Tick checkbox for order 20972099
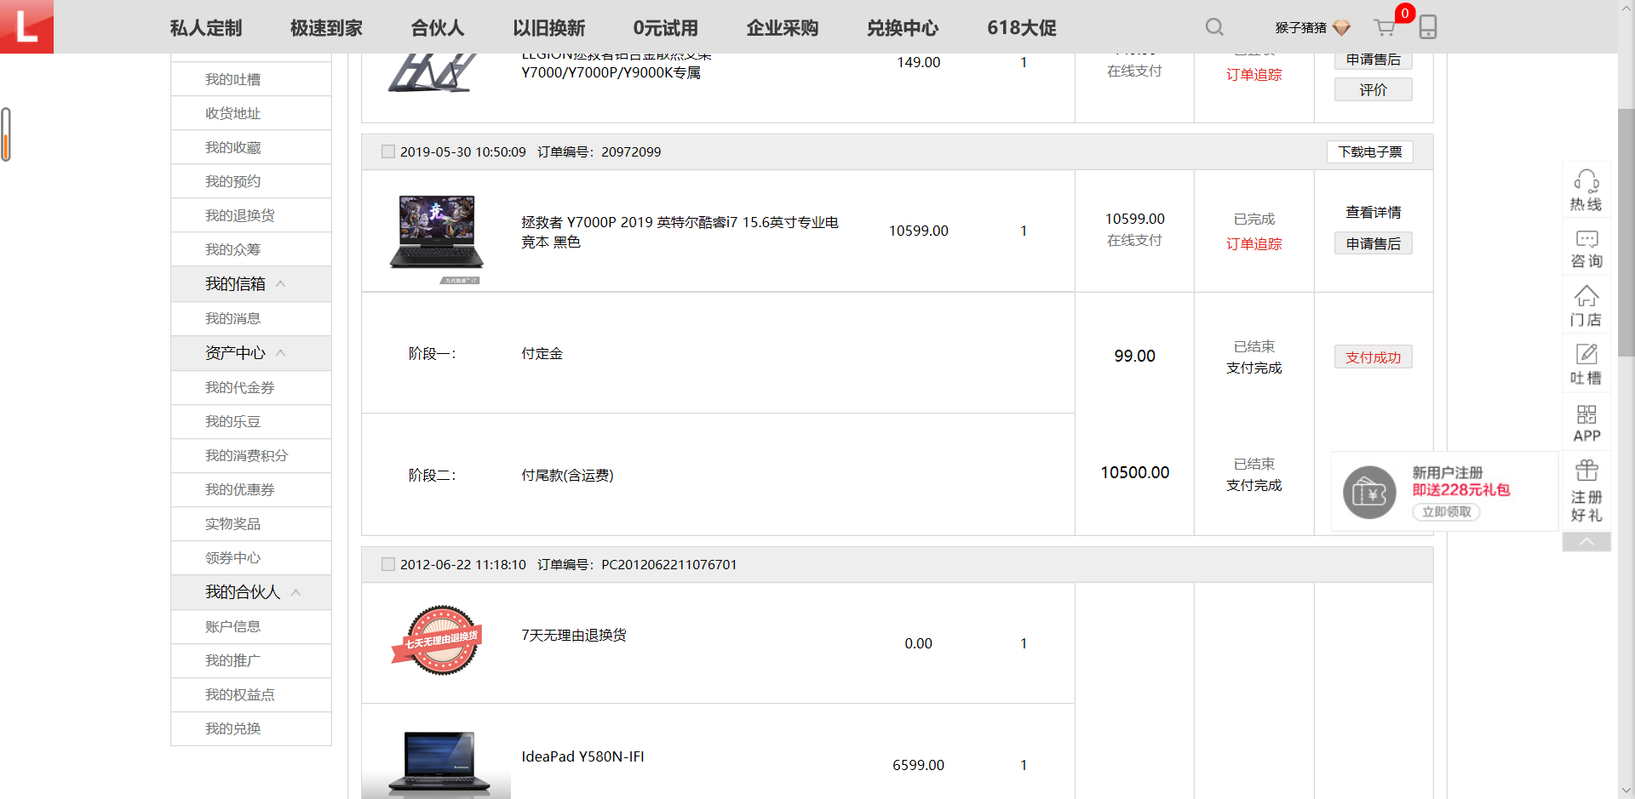Image resolution: width=1635 pixels, height=799 pixels. [388, 152]
